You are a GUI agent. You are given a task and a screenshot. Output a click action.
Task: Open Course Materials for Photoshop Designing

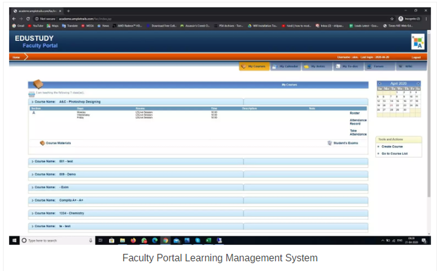tap(58, 143)
